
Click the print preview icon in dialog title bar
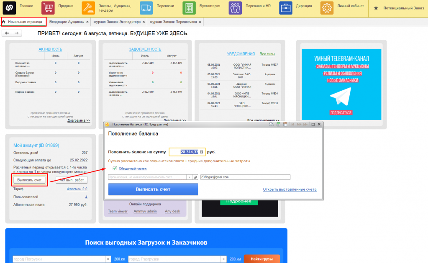[271, 125]
